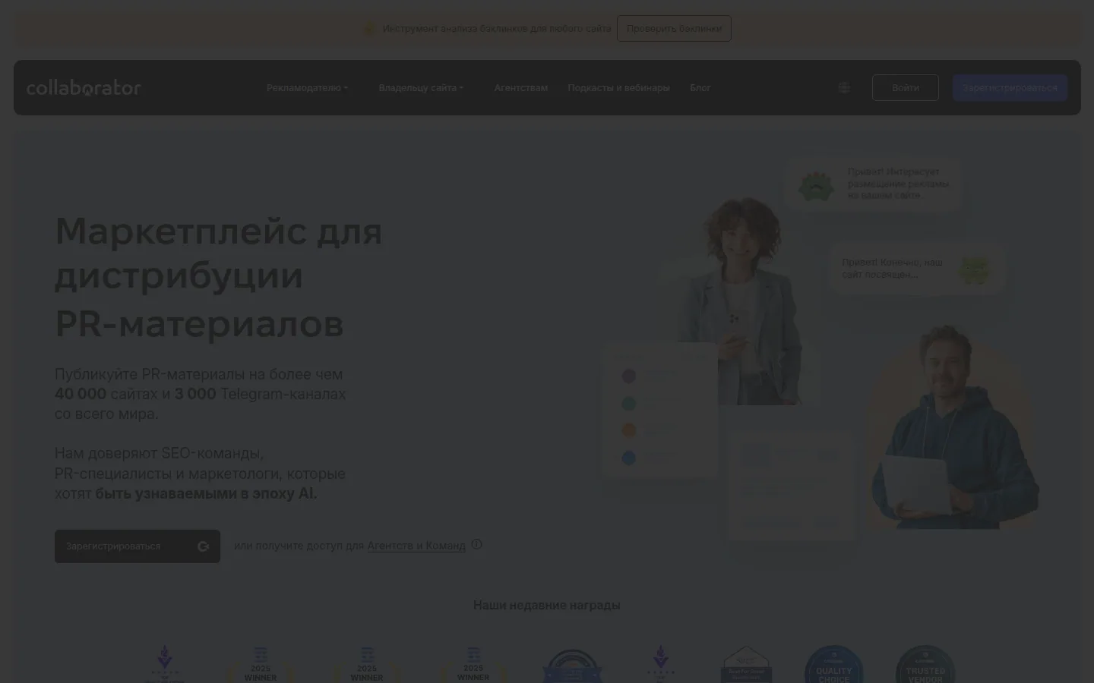Image resolution: width=1094 pixels, height=683 pixels.
Task: Click the heading "Маркетплейс для дистрибуции PR-материалов"
Action: 219,277
